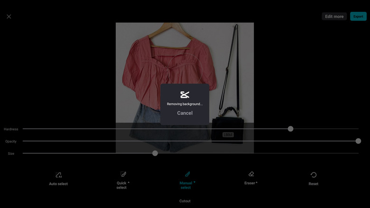Select the Auto select AI tool icon

tap(58, 175)
